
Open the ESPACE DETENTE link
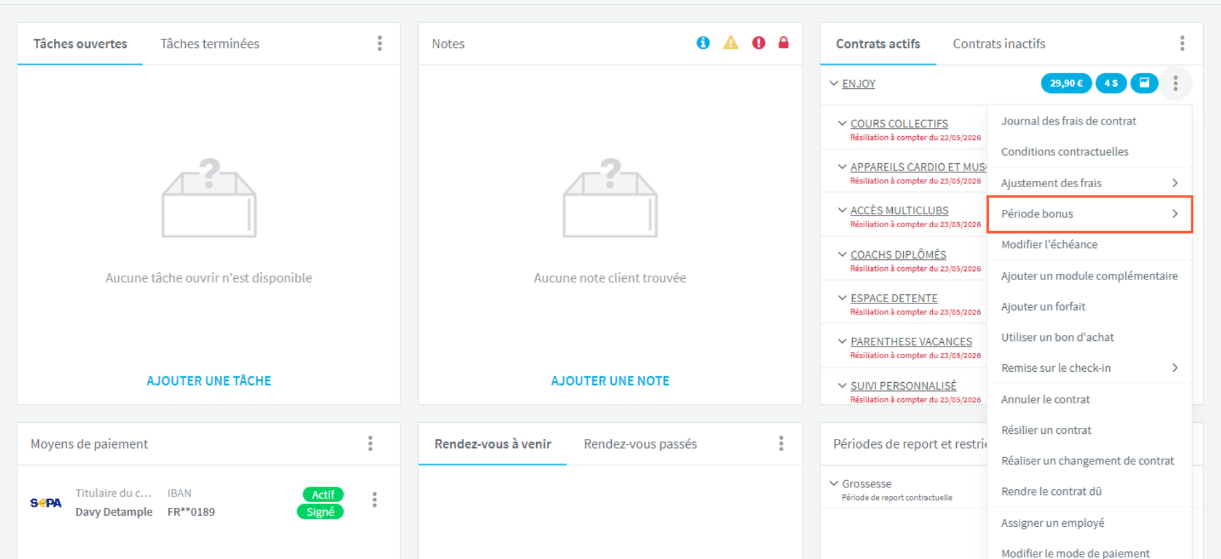click(893, 298)
